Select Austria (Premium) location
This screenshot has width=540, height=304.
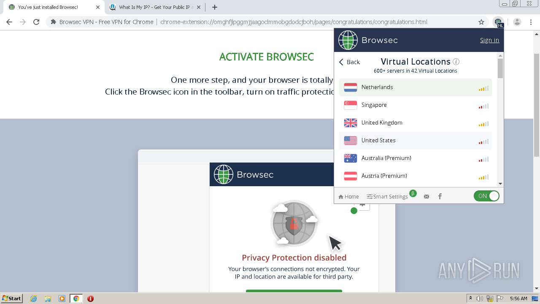point(416,176)
